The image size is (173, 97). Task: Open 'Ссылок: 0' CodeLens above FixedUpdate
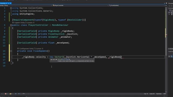point(39,48)
